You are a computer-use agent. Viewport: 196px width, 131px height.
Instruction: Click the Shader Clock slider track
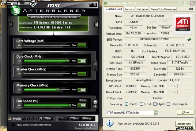tap(47, 74)
